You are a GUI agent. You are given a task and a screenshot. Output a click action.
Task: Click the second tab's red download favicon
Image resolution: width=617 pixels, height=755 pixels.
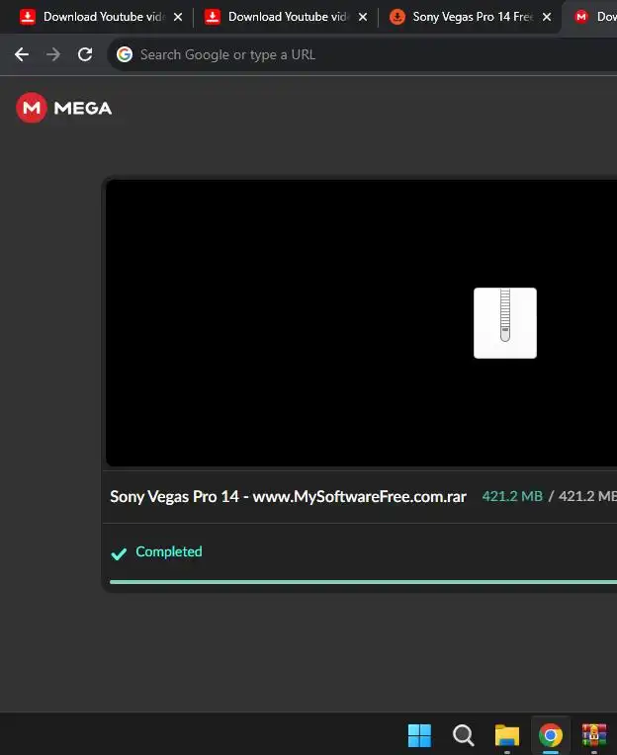213,17
